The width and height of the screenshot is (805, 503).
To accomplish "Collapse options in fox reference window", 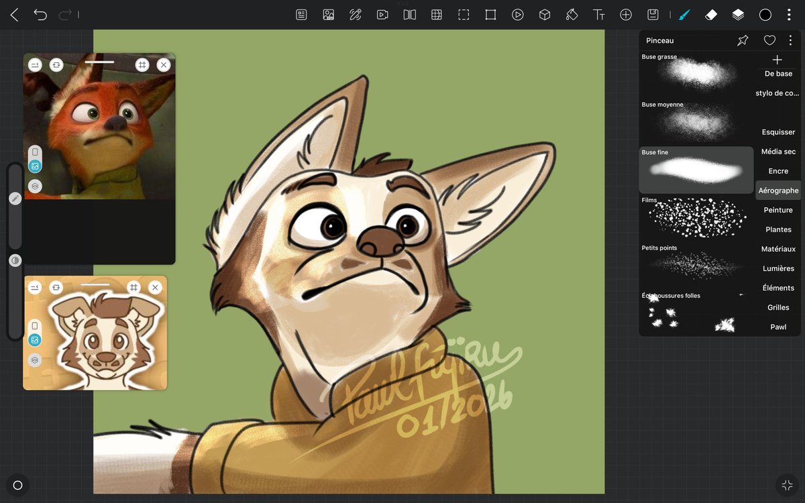I will coord(35,65).
